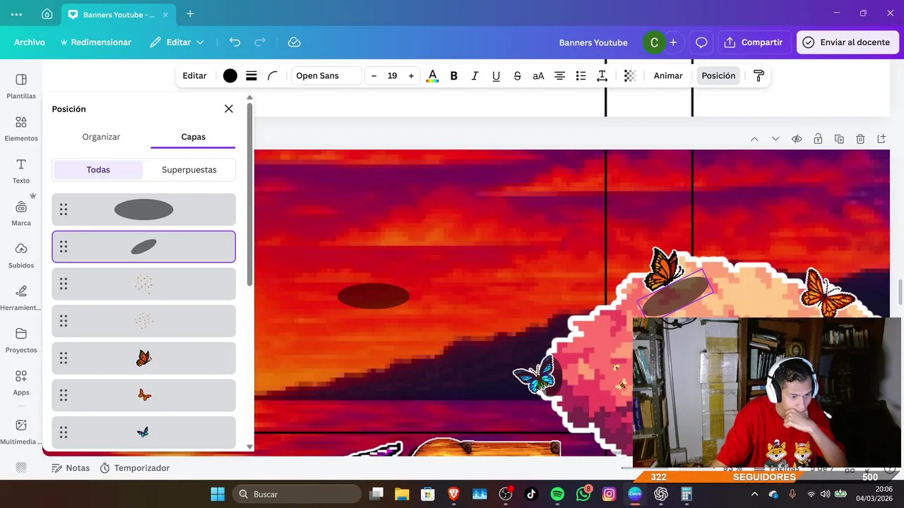Toggle strikethrough formatting
The width and height of the screenshot is (904, 508).
517,75
